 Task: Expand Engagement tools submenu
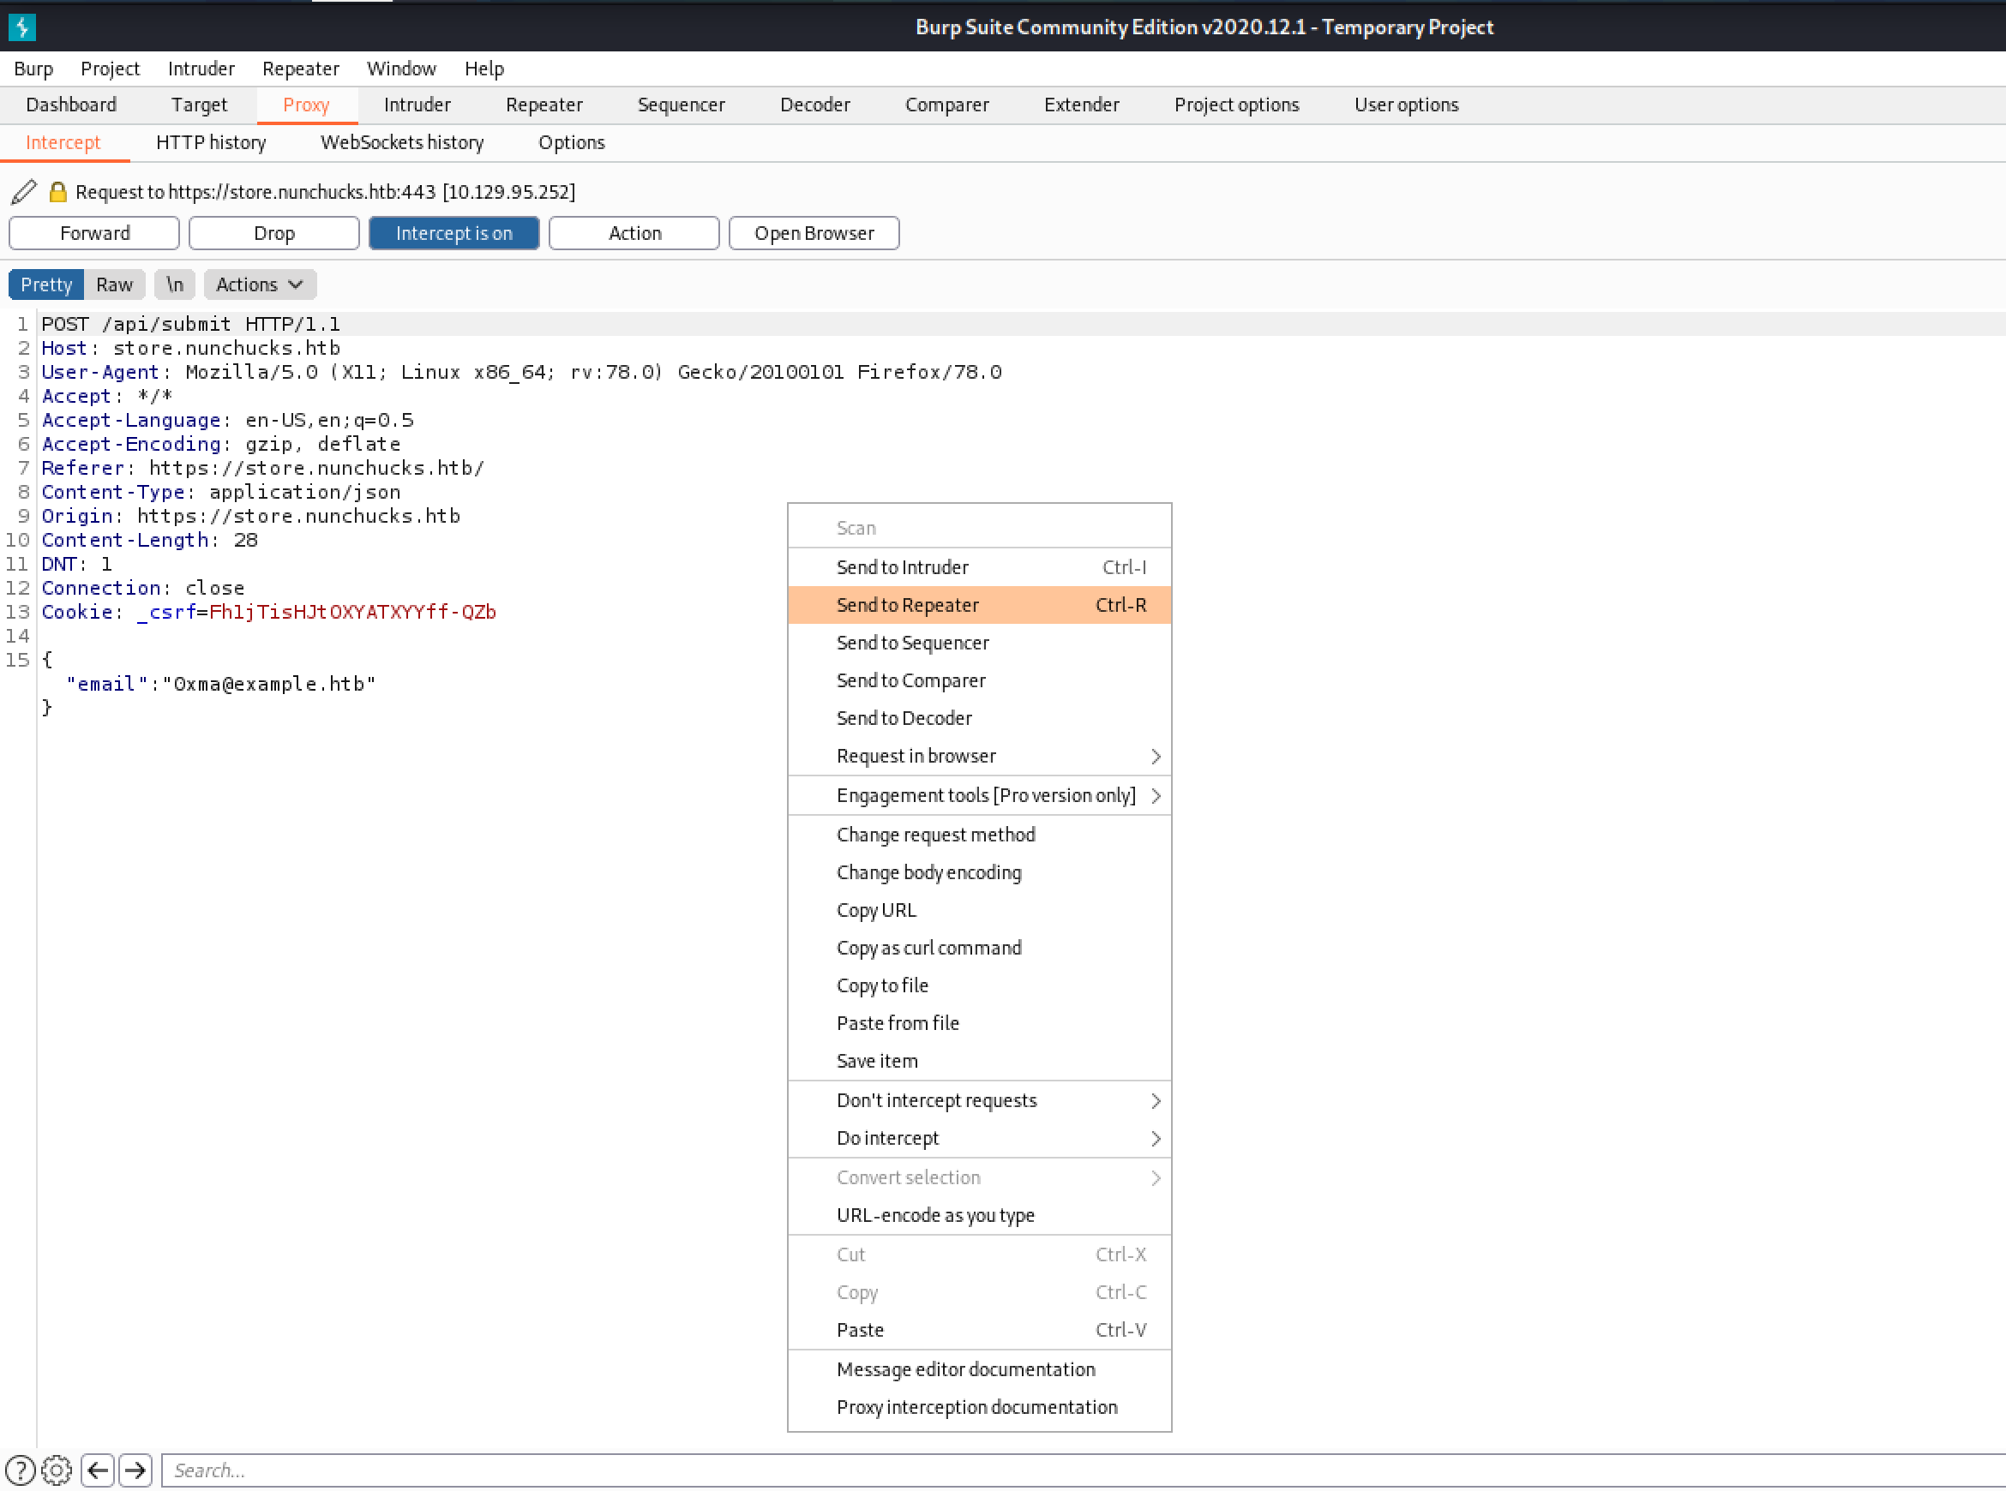pyautogui.click(x=980, y=795)
